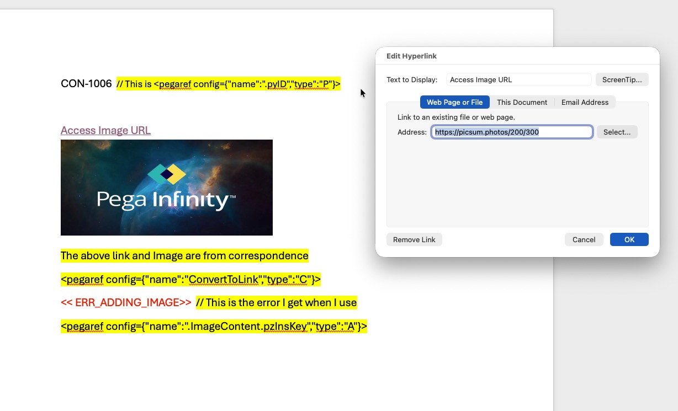The width and height of the screenshot is (678, 411).
Task: Click the highlighted .pyID pegaref comment
Action: click(229, 84)
